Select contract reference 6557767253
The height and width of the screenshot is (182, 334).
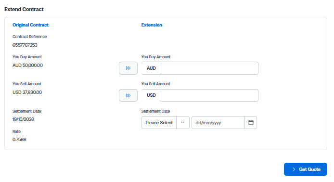click(x=25, y=45)
